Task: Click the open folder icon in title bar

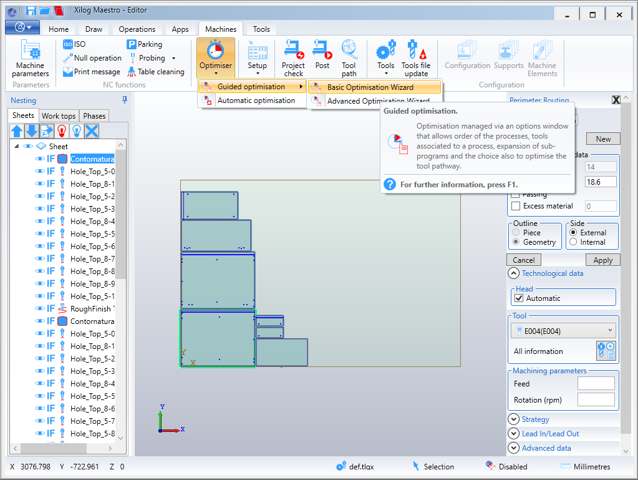Action: (44, 11)
